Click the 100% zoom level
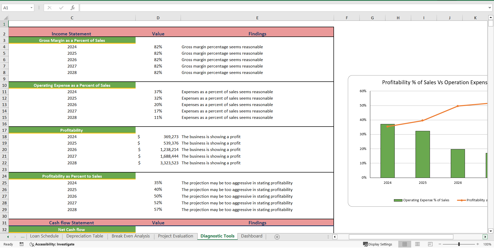The image size is (494, 248). [487, 244]
